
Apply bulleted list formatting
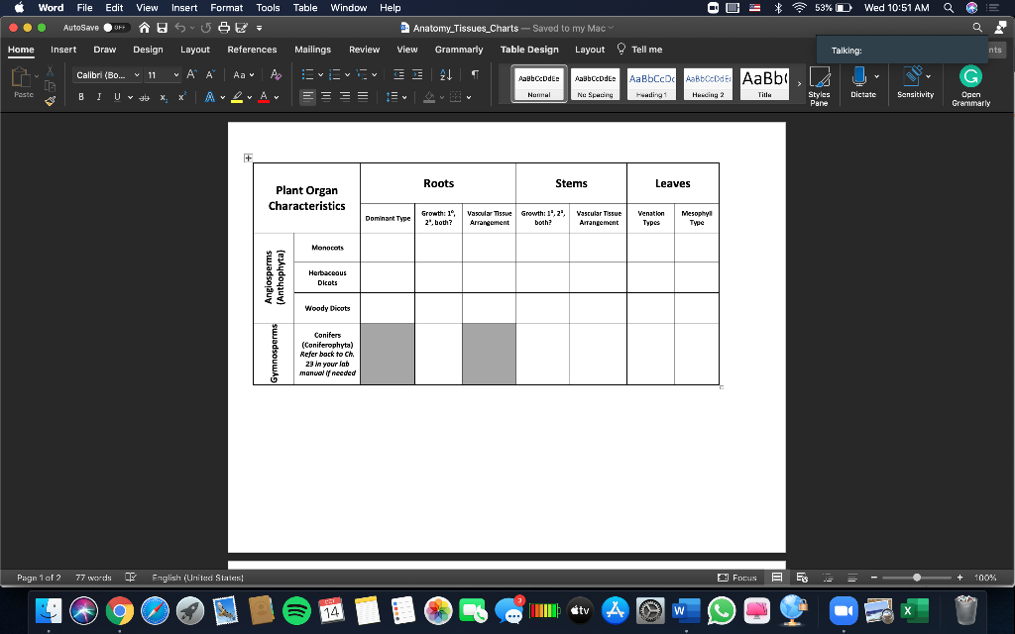coord(307,75)
